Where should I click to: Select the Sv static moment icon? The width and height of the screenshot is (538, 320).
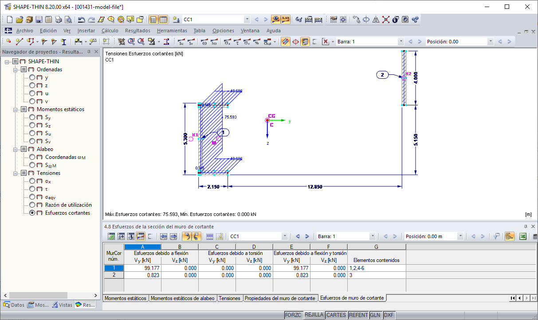(191, 42)
